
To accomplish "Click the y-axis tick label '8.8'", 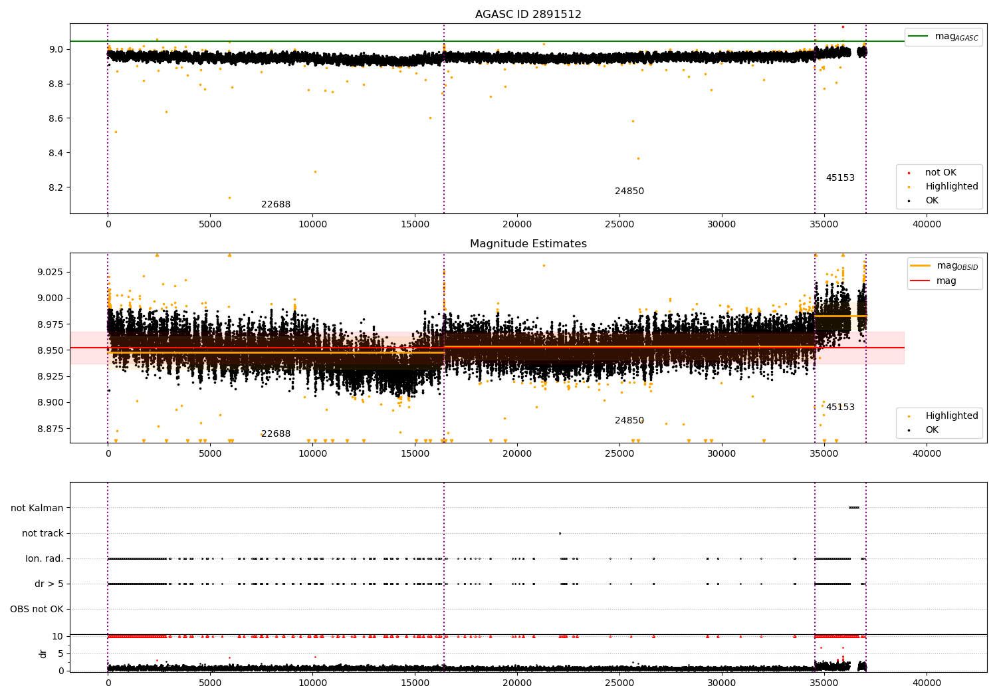I will [x=56, y=84].
